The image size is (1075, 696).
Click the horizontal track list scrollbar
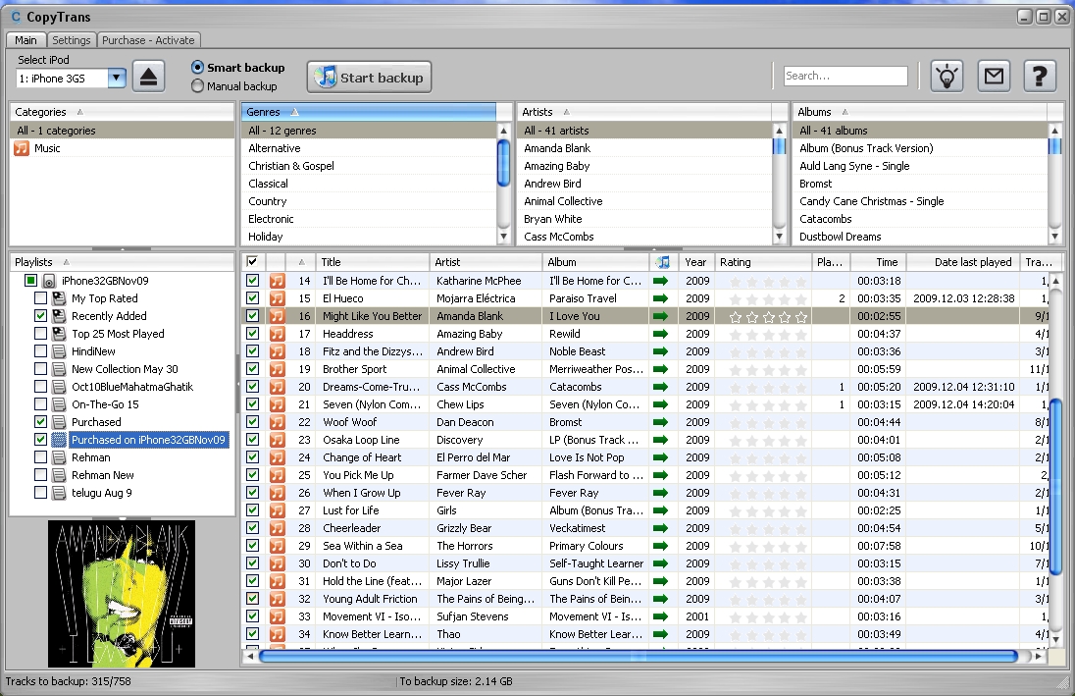(638, 656)
